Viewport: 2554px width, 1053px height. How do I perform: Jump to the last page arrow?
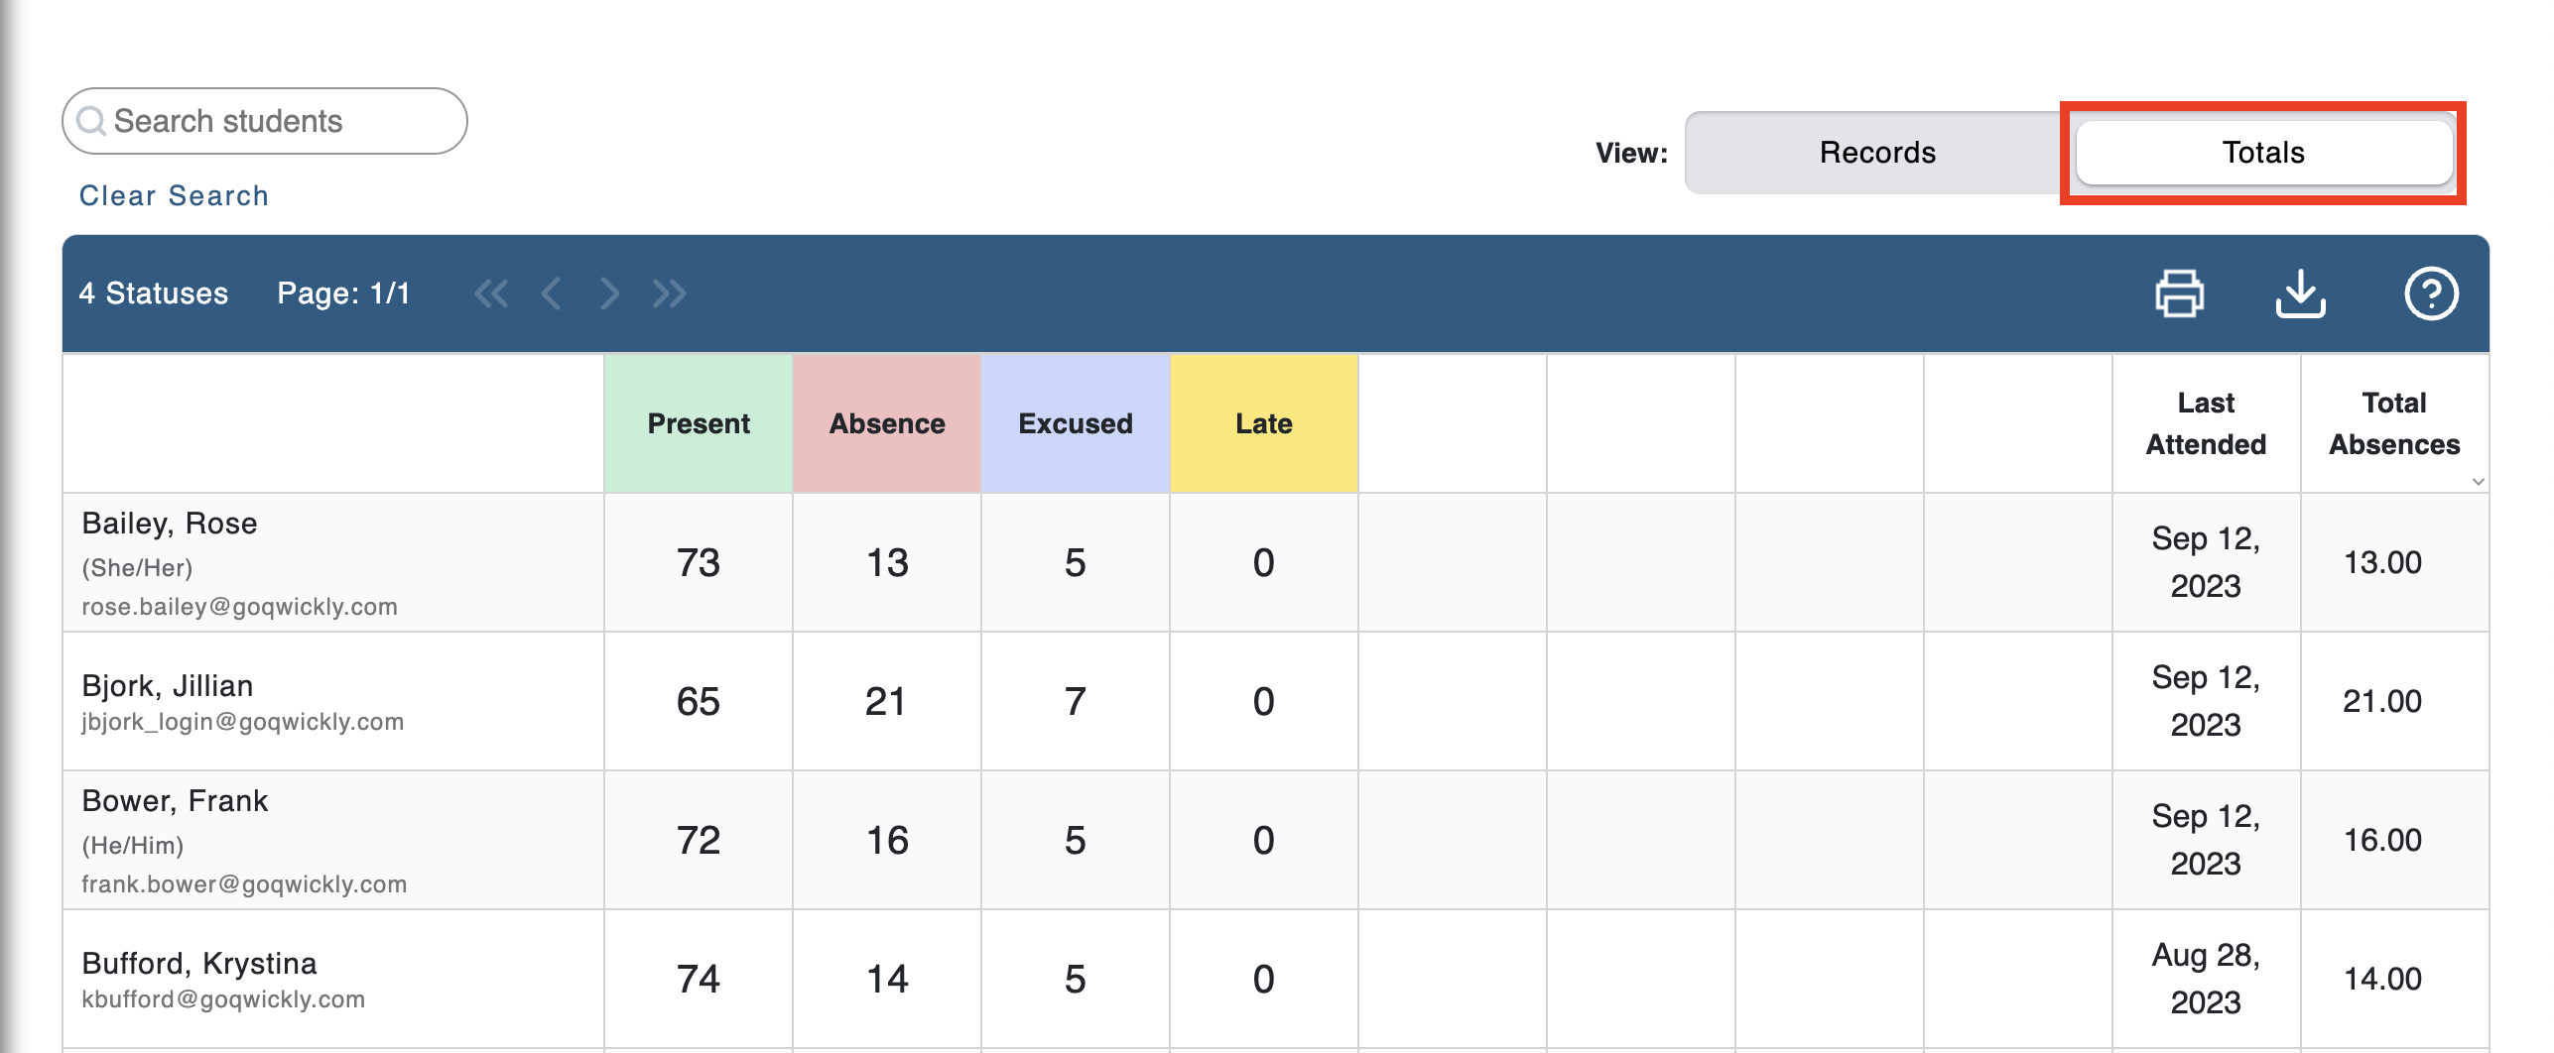(670, 293)
